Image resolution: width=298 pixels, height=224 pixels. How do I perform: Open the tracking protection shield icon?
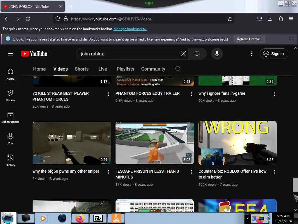click(58, 19)
